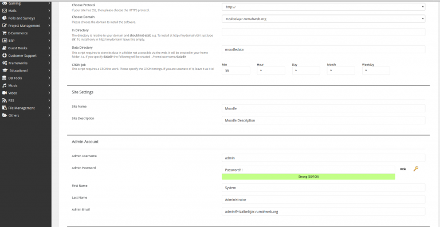Click the CRON Min field
This screenshot has width=440, height=227.
[x=235, y=71]
